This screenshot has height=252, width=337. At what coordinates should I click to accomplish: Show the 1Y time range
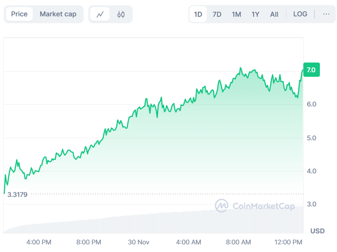point(255,14)
